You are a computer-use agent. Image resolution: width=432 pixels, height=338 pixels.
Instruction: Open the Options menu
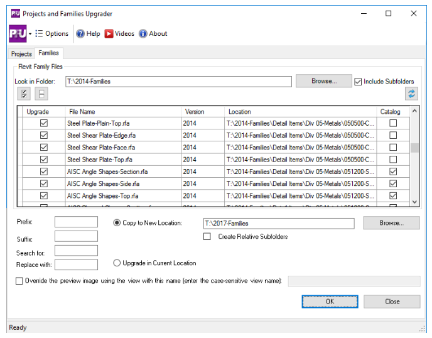[x=51, y=34]
